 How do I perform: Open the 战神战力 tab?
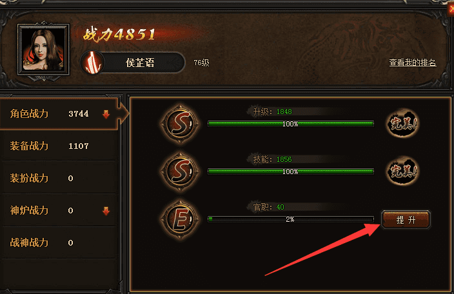pyautogui.click(x=59, y=242)
